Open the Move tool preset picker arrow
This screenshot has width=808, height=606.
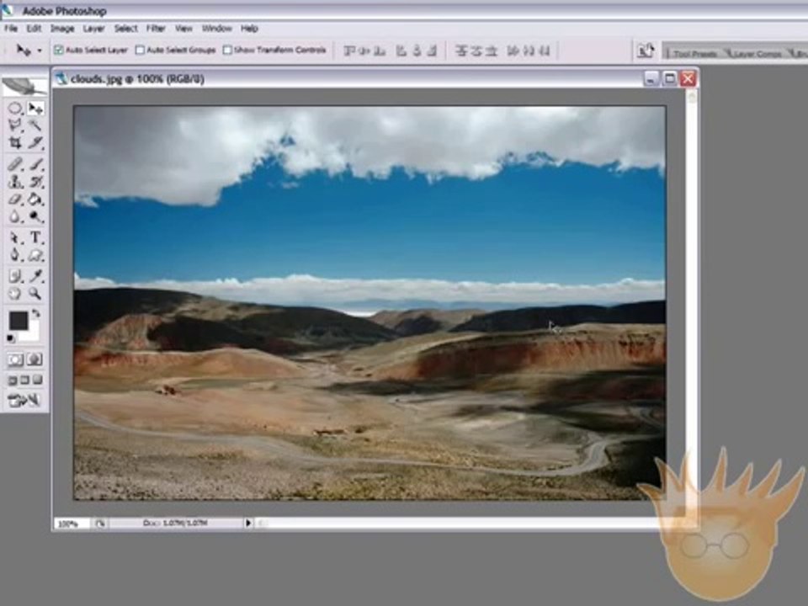[x=40, y=50]
